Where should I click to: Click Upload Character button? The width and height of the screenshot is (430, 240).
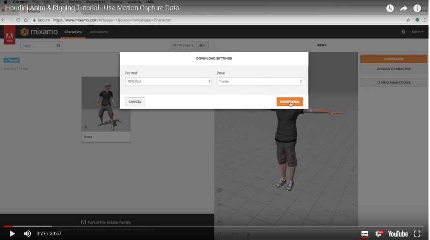pos(393,69)
